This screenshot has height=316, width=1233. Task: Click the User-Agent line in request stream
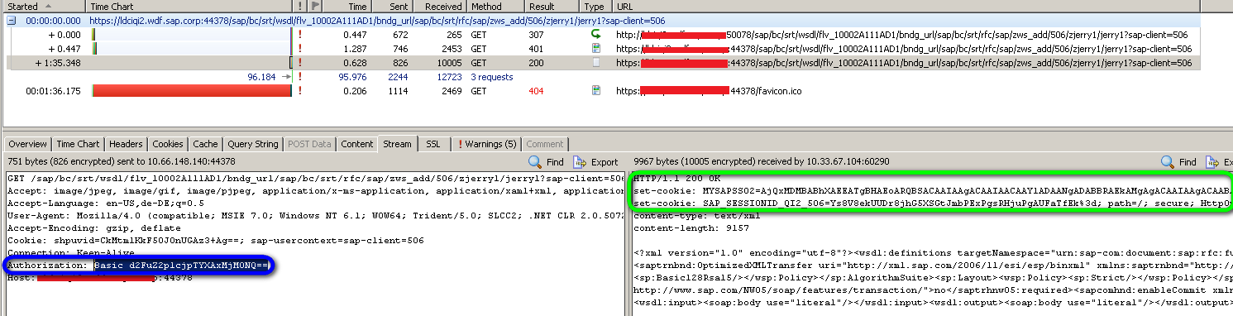tap(315, 215)
